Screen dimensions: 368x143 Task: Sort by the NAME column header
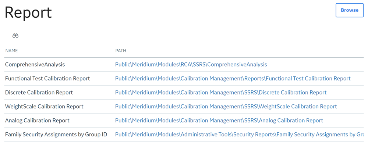pyautogui.click(x=11, y=51)
